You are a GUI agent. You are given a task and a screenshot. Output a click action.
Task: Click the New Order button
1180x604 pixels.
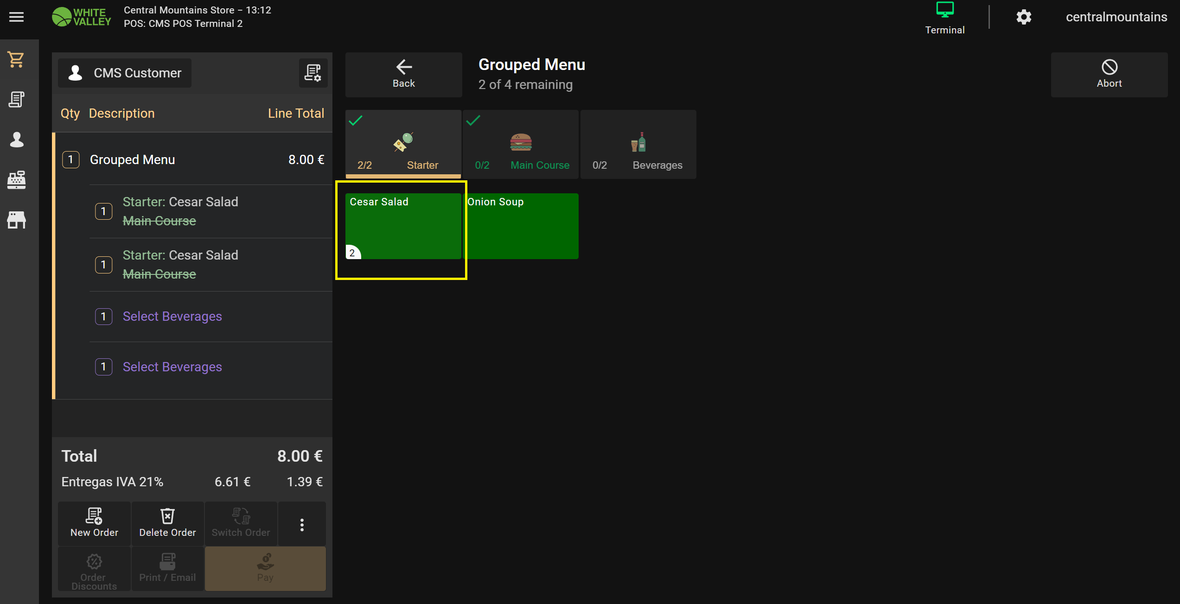pyautogui.click(x=94, y=523)
